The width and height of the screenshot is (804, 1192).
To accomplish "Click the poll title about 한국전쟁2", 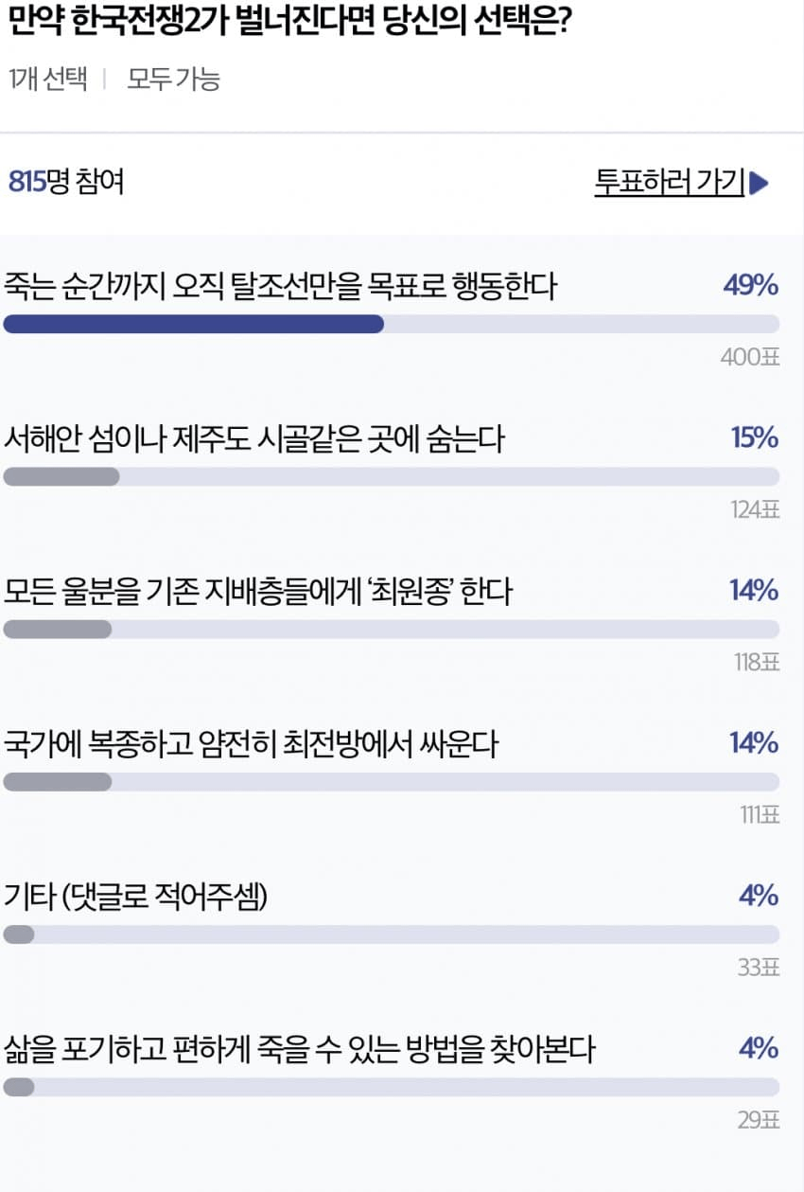I will (x=293, y=23).
